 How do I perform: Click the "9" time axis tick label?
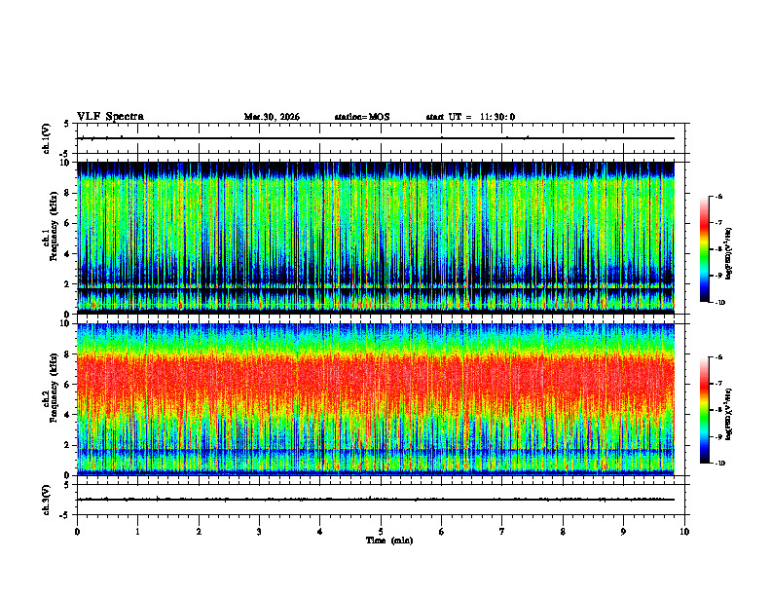[623, 532]
